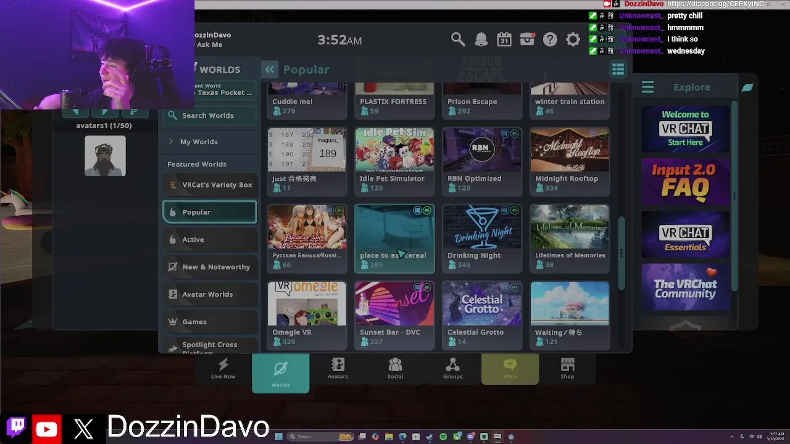
Task: Open the Input 2.0 FAQ banner
Action: [x=685, y=182]
